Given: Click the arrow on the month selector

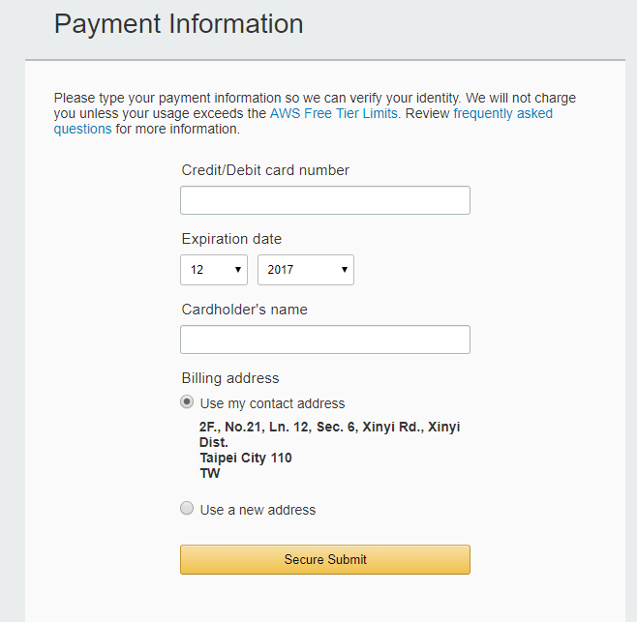Looking at the screenshot, I should click(237, 270).
